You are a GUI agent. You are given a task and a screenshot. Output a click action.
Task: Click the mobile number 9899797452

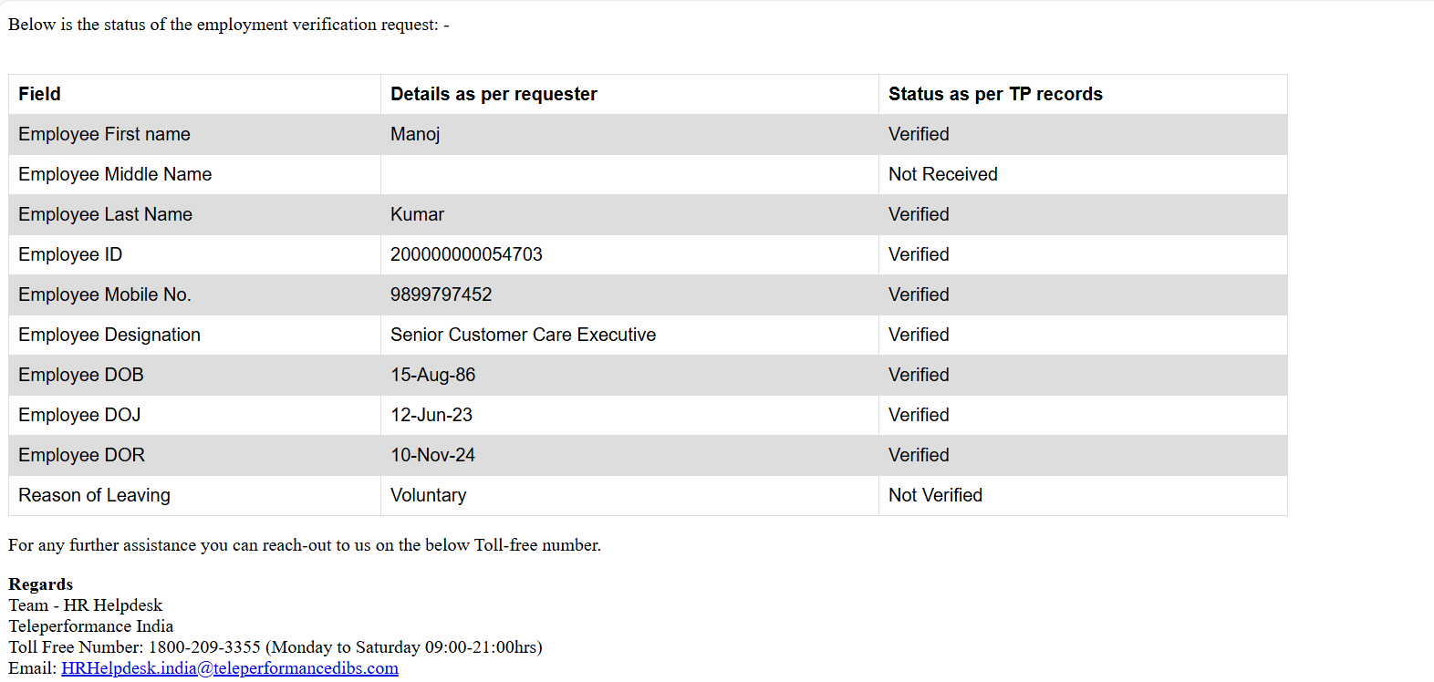441,294
